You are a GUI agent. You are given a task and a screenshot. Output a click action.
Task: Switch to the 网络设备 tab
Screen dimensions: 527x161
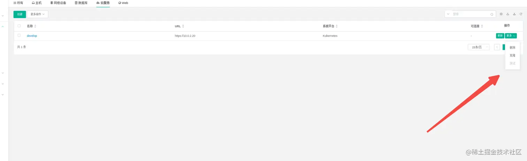click(x=58, y=3)
